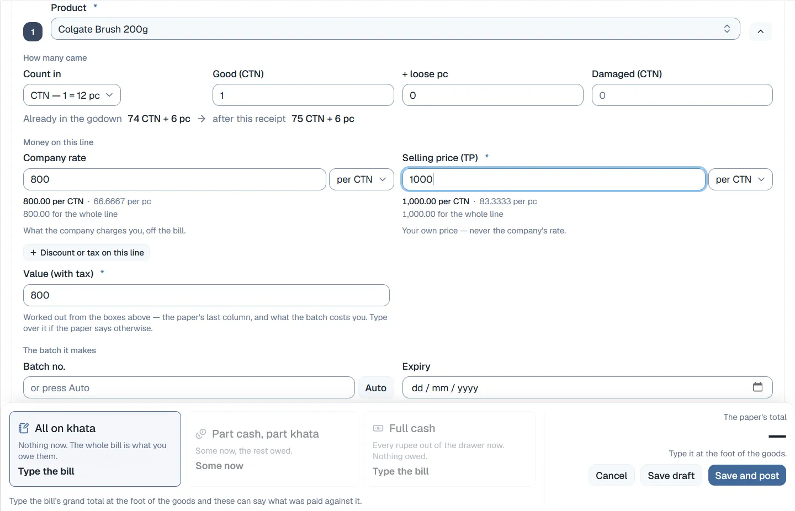Click the Company rate input showing 800
This screenshot has width=795, height=511.
174,179
